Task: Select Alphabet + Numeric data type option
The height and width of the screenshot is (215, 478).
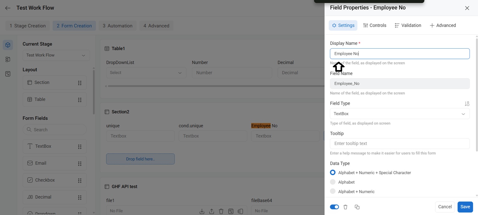Action: tap(333, 192)
